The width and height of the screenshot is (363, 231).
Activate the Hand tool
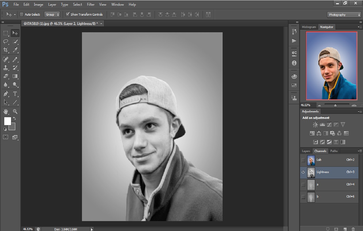pos(6,112)
